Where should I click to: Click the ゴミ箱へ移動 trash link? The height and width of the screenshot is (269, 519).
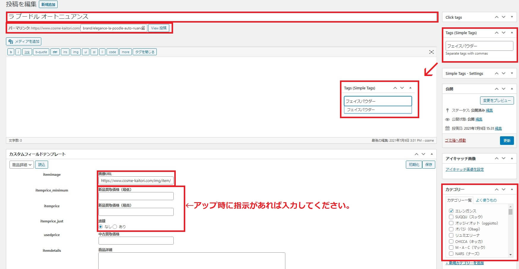tap(455, 140)
